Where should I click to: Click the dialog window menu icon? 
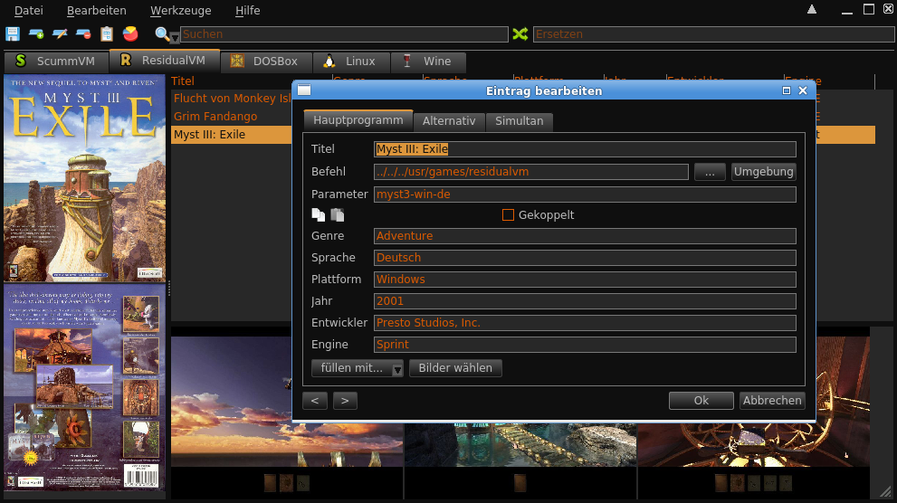[x=304, y=90]
